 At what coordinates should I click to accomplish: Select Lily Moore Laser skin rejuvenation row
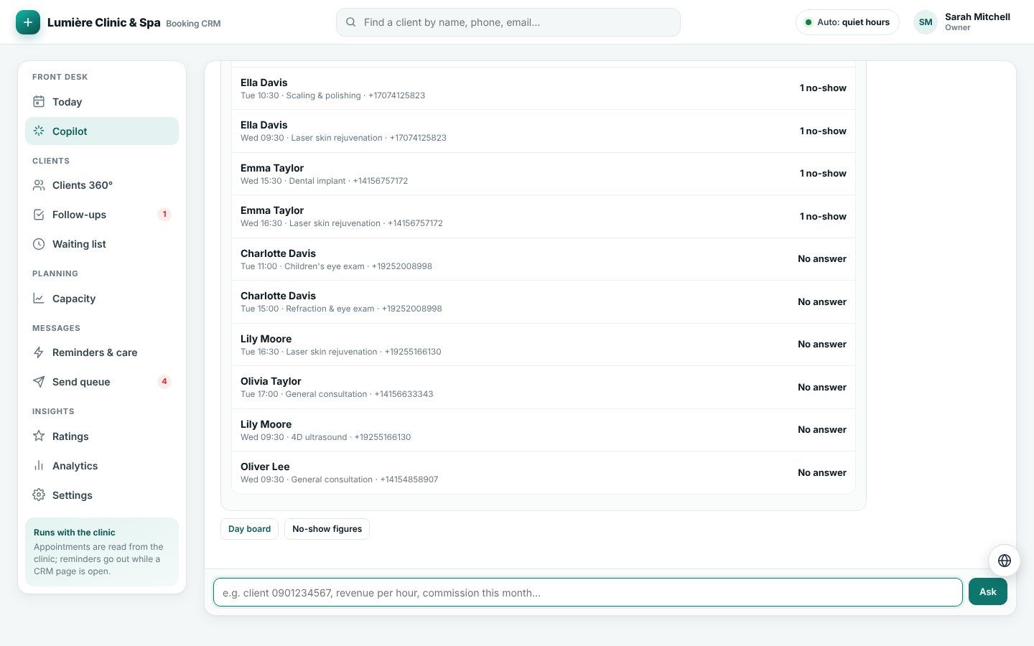[544, 345]
